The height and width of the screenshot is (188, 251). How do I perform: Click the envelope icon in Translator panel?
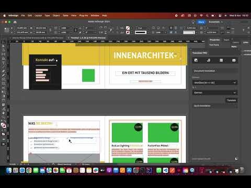pos(234,60)
